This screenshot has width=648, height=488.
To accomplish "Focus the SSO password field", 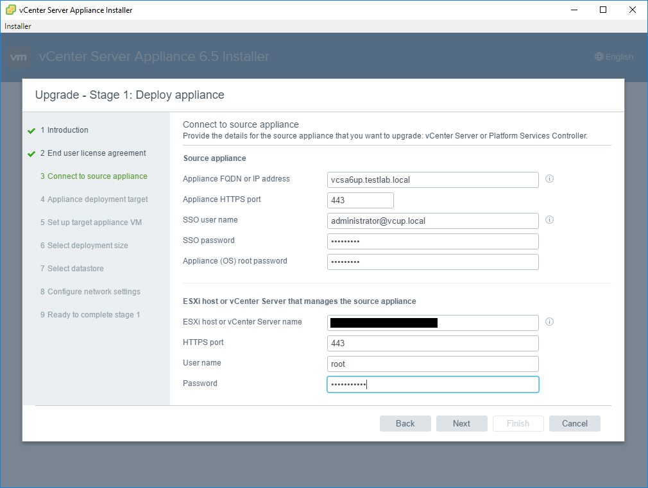I will pos(432,241).
